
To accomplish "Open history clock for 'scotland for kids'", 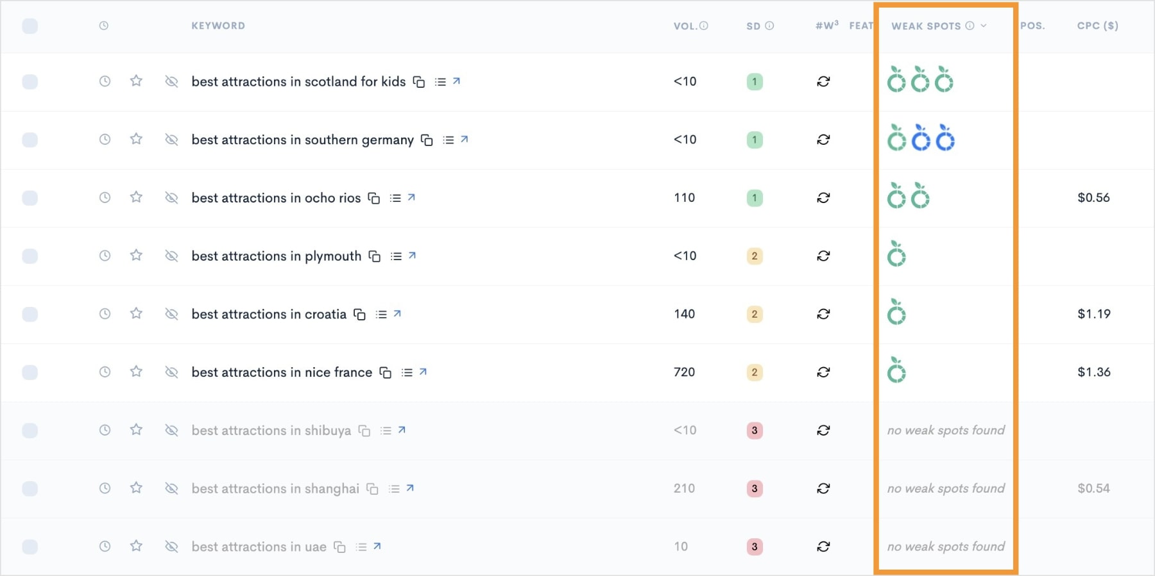I will pyautogui.click(x=105, y=81).
